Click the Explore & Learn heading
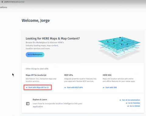The height and width of the screenshot is (116, 146). (x=40, y=100)
